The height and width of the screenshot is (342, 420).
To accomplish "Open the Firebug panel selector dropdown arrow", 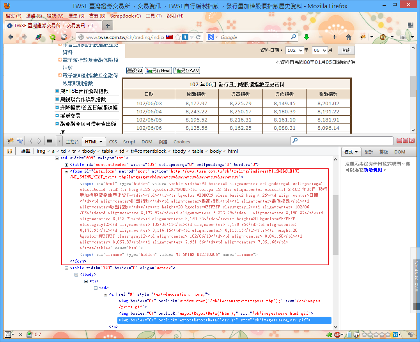I will pos(59,141).
